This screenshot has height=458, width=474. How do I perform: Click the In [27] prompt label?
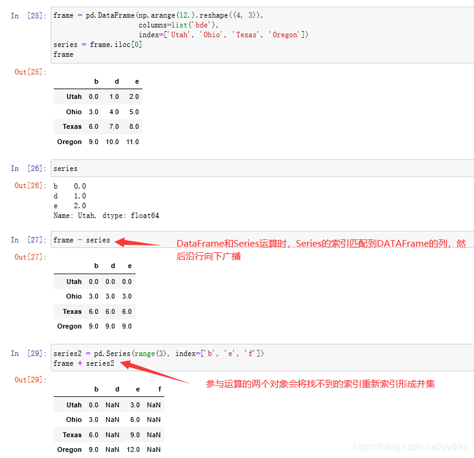(29, 240)
